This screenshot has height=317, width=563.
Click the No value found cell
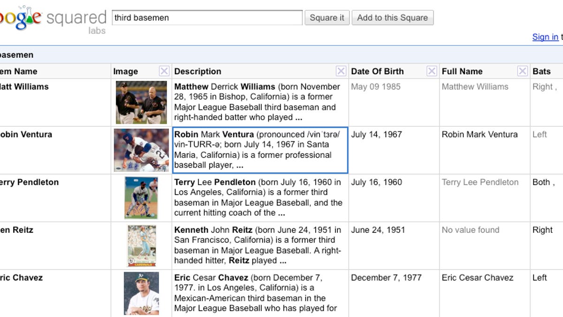[x=471, y=230]
